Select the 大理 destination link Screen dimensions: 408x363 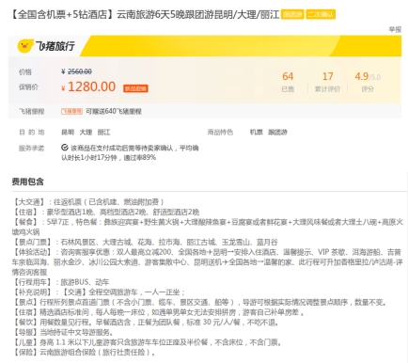tap(86, 132)
